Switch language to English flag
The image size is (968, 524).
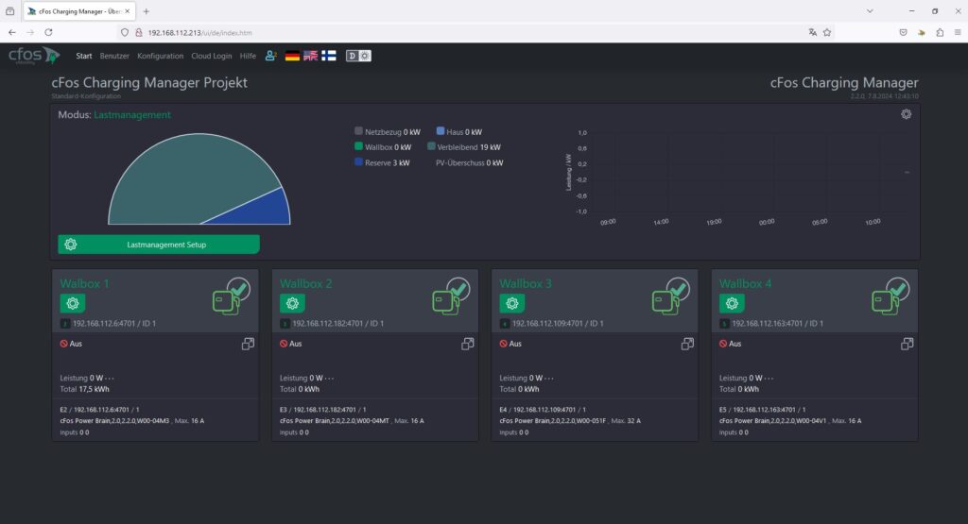[x=310, y=56]
